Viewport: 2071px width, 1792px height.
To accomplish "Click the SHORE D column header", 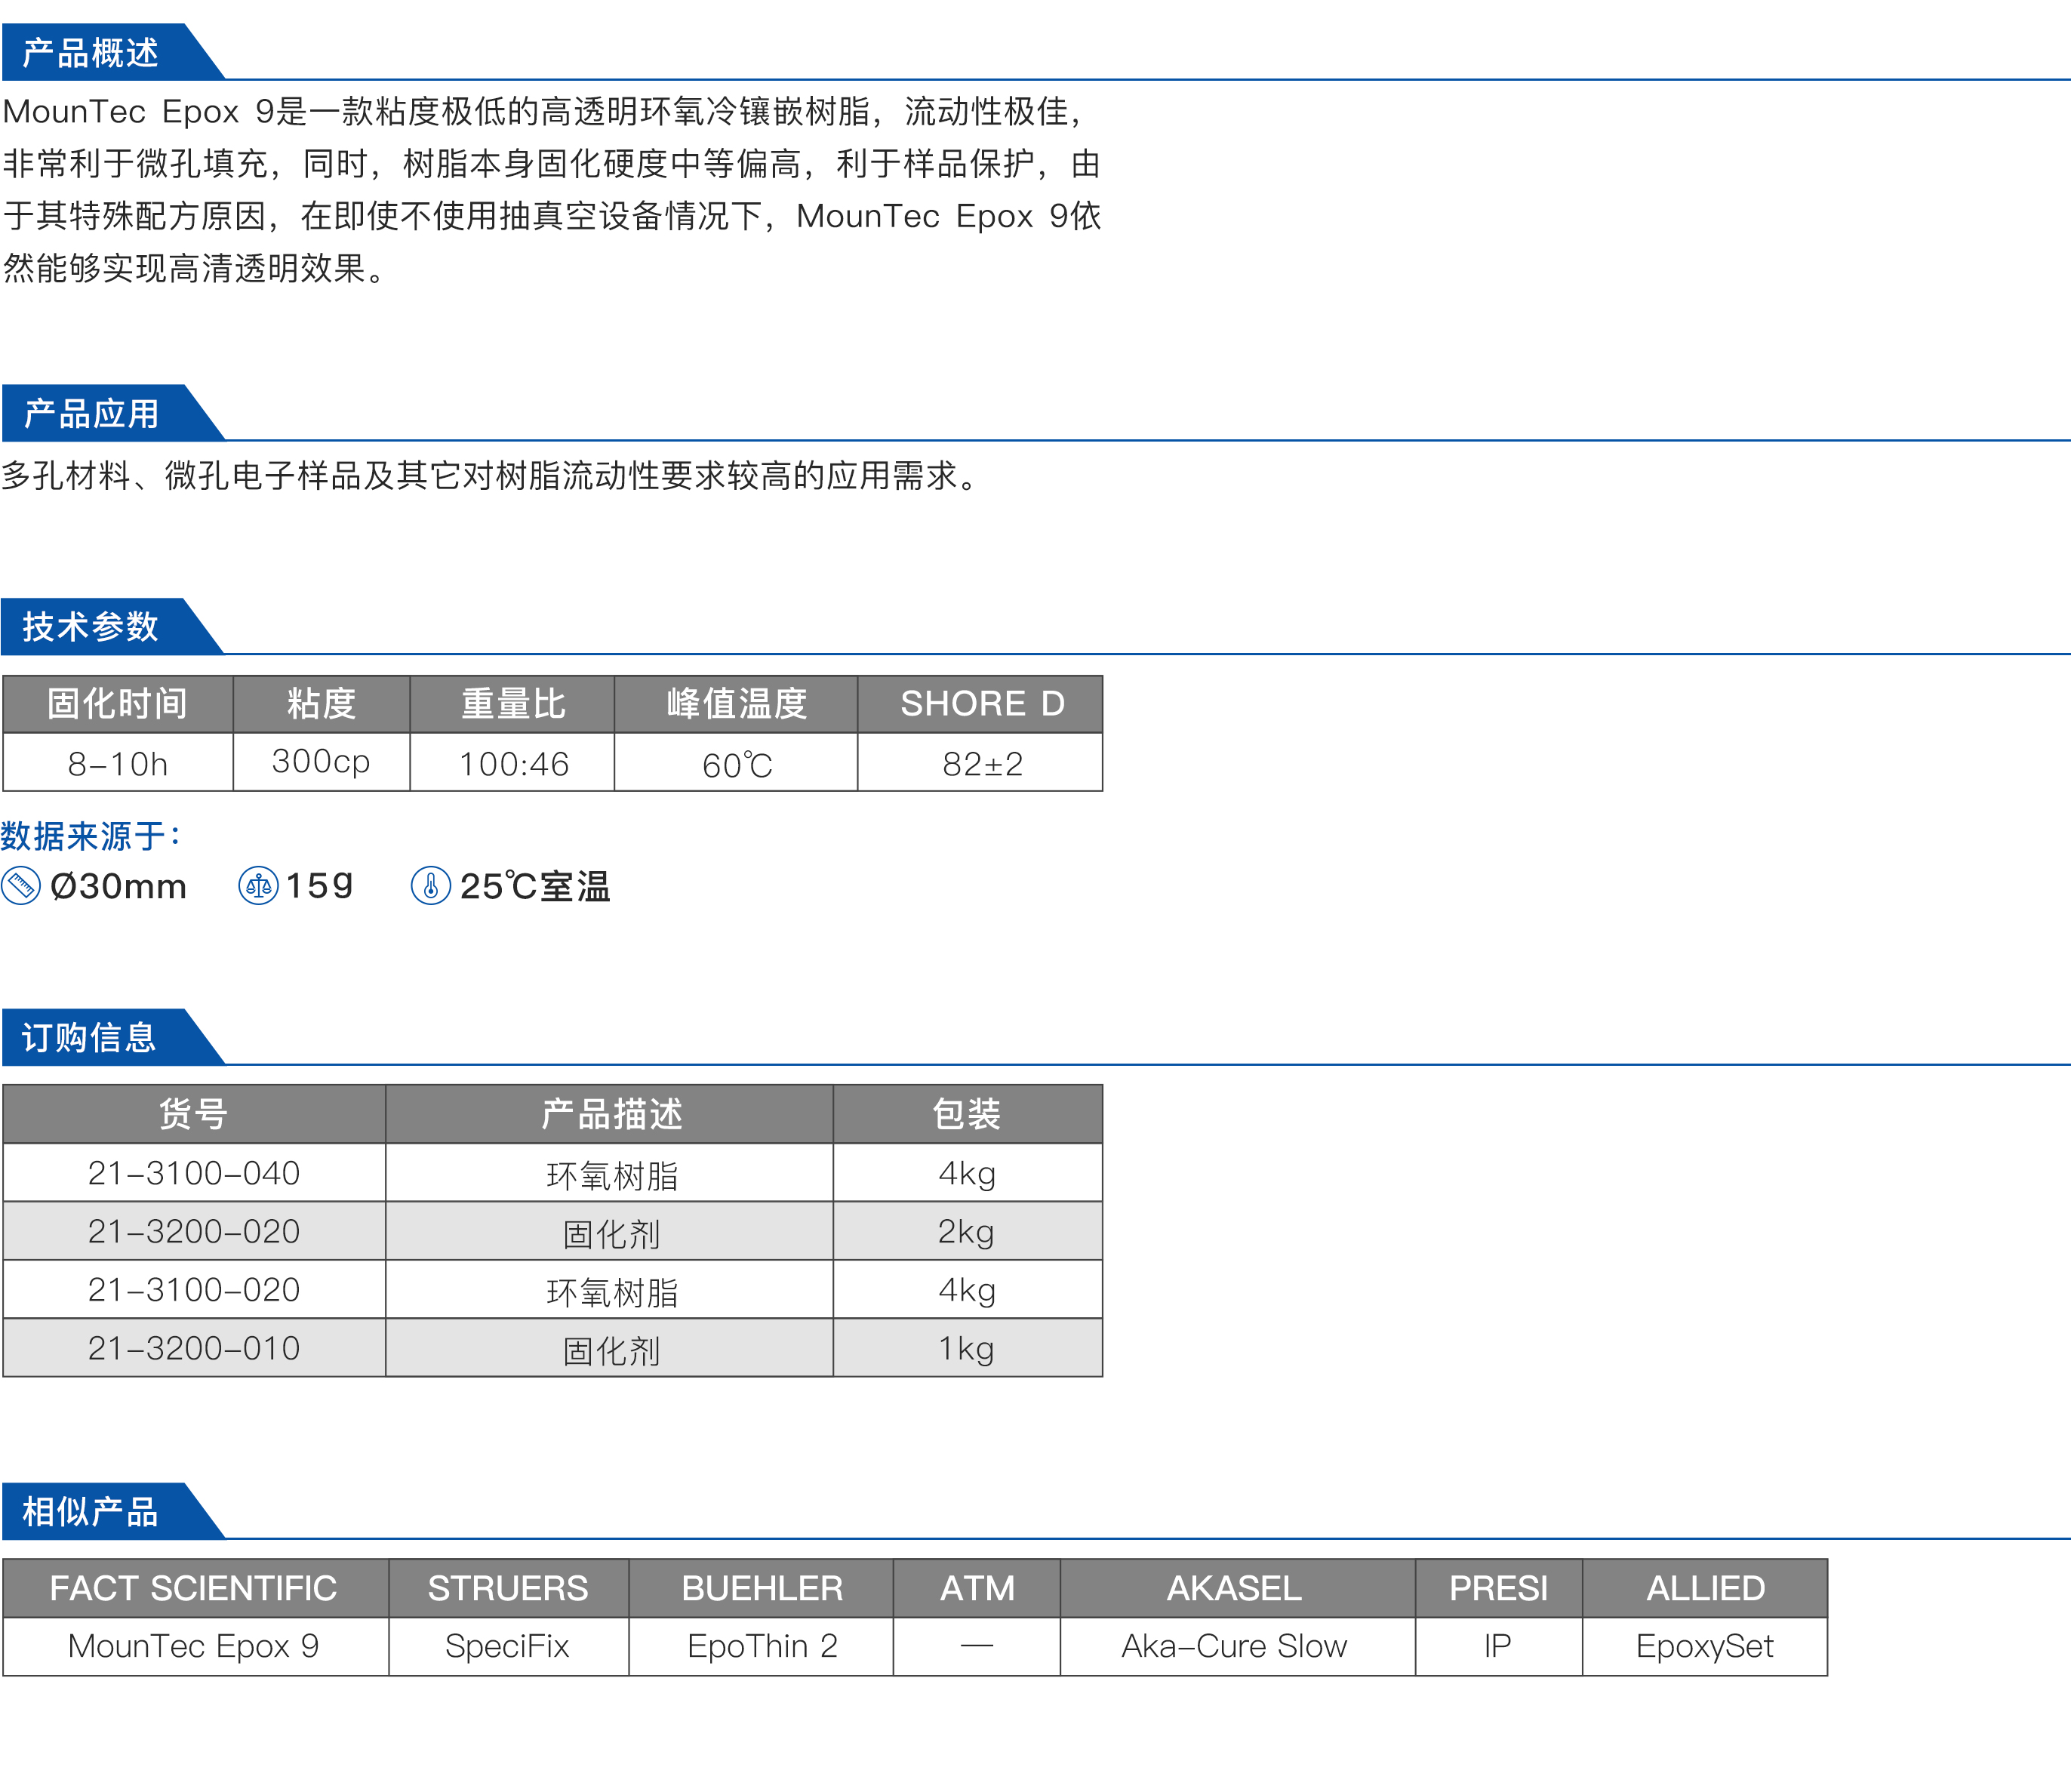I will pyautogui.click(x=982, y=704).
